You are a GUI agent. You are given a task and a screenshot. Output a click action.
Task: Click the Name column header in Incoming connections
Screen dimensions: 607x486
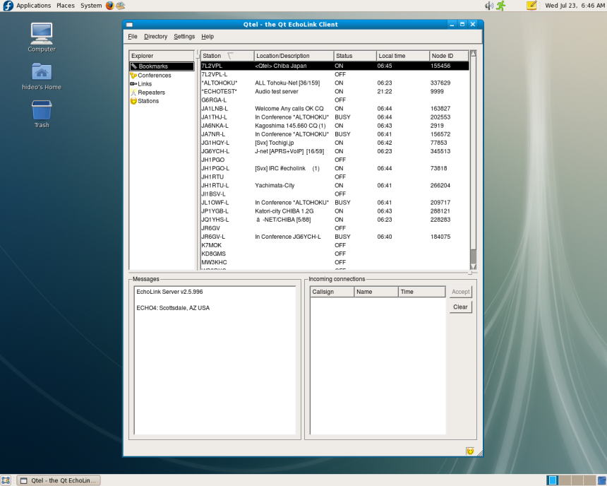[x=376, y=292]
